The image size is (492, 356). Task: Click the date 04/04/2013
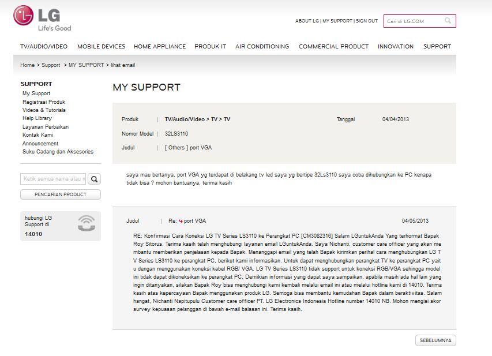pos(395,119)
